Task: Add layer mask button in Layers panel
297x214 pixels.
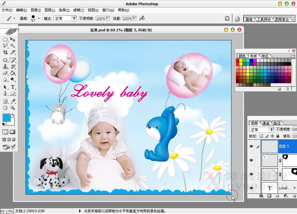Action: tap(269, 196)
